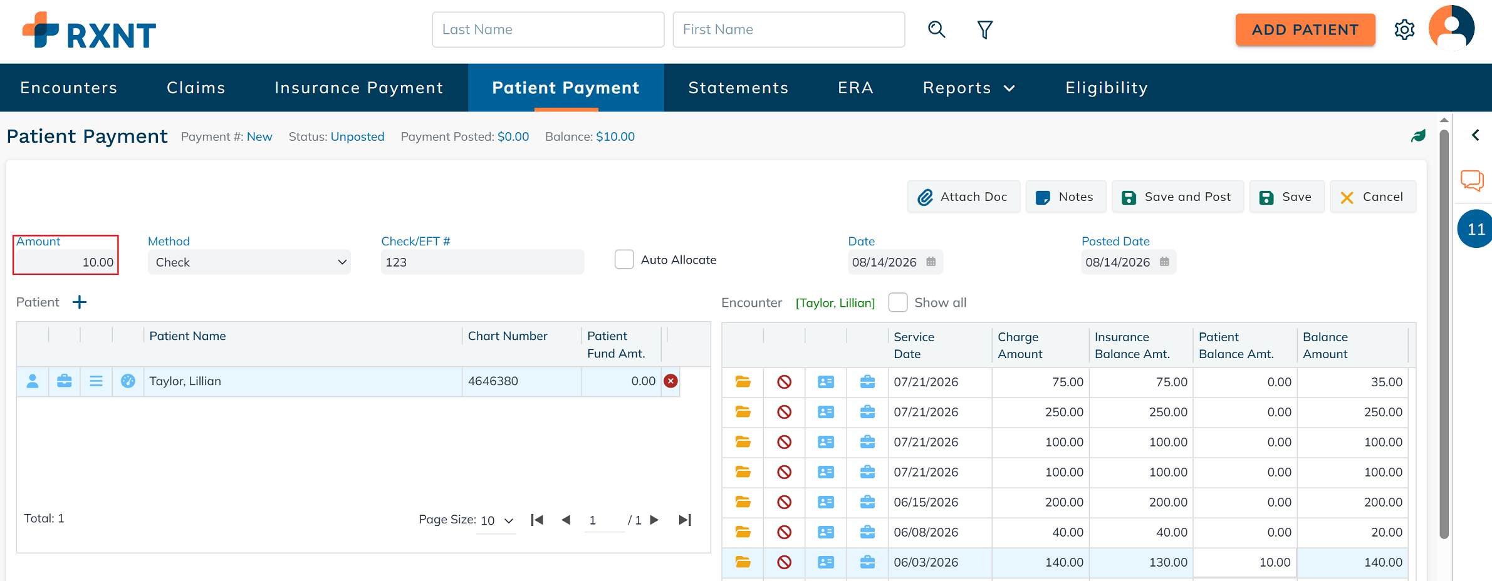Open folder icon for 75.00 charge row
Viewport: 1492px width, 581px height.
click(x=743, y=382)
